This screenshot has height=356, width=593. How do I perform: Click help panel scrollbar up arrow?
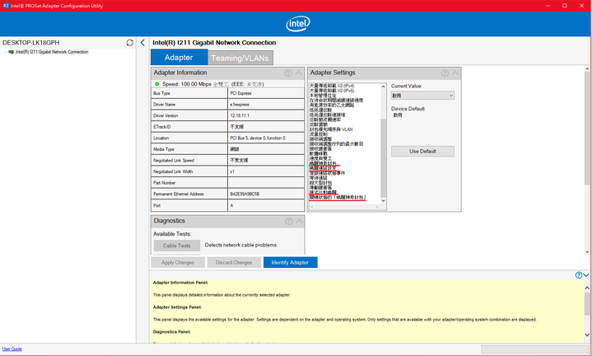pos(587,288)
